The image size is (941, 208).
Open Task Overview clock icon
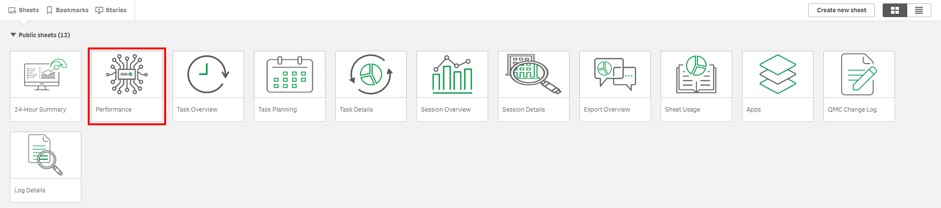click(208, 74)
